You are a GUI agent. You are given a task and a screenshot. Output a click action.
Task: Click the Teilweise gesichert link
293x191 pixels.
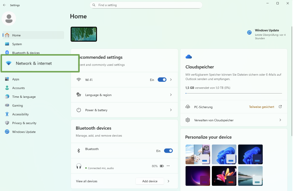(x=261, y=107)
